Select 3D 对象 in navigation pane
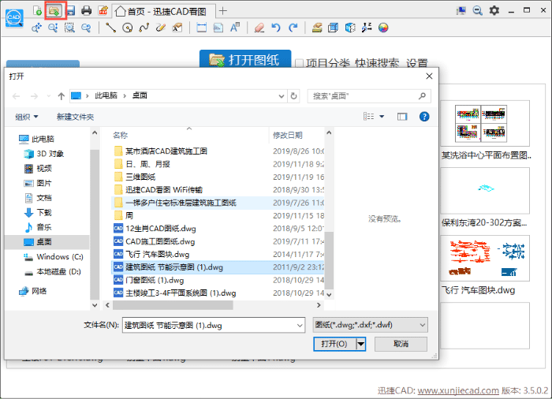The image size is (552, 399). tap(43, 154)
